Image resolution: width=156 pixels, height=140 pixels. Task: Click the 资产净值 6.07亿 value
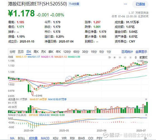click(133, 37)
